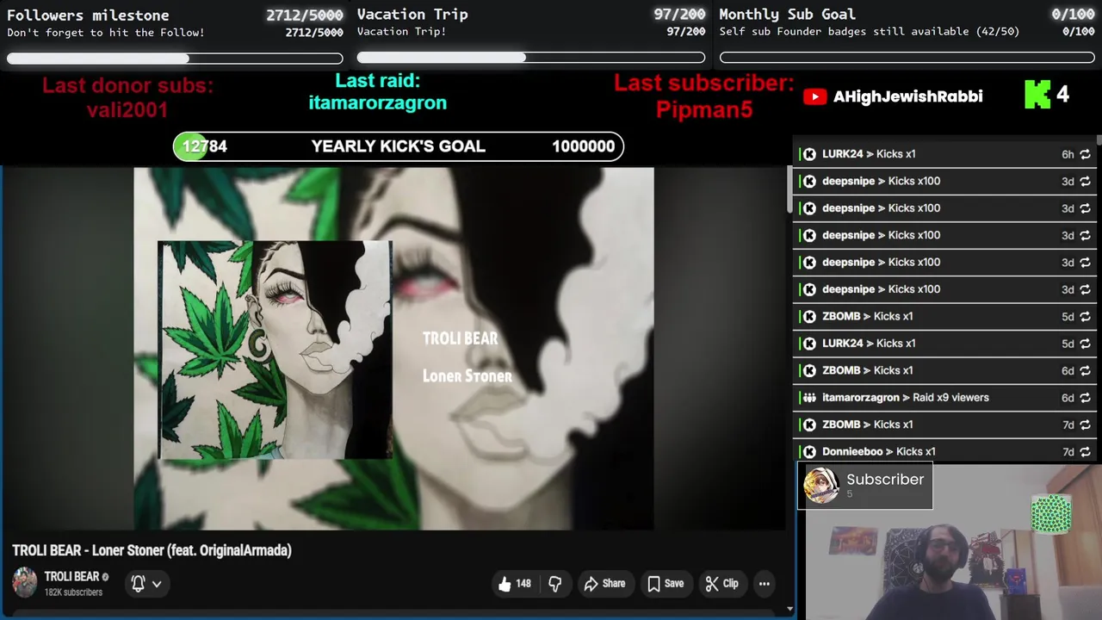Click the green dotted sphere on webcam
The width and height of the screenshot is (1102, 620).
click(x=1051, y=514)
